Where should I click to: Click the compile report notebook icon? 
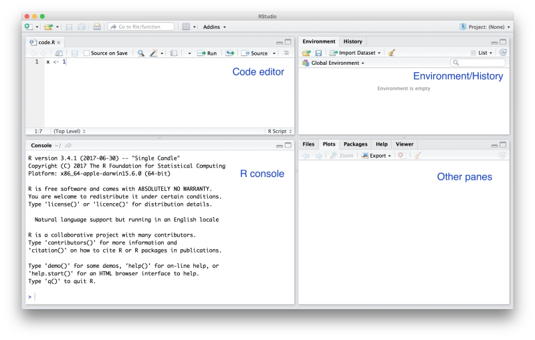tap(174, 53)
